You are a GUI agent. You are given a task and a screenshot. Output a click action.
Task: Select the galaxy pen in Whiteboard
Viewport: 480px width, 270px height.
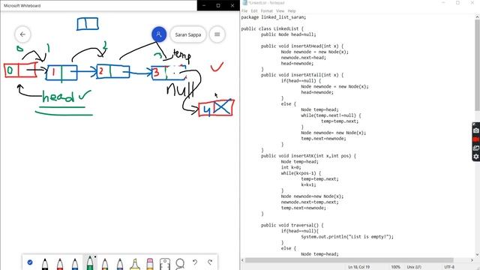[x=120, y=264]
